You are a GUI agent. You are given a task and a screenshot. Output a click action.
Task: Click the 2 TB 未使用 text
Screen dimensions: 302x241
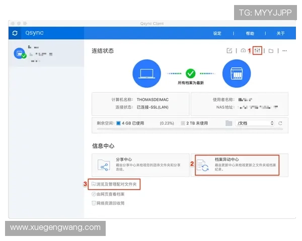(197, 123)
